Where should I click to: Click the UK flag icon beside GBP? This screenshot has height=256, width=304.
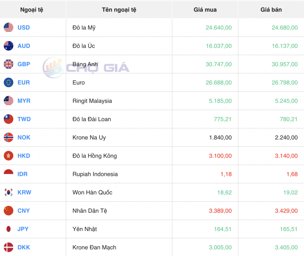8,64
